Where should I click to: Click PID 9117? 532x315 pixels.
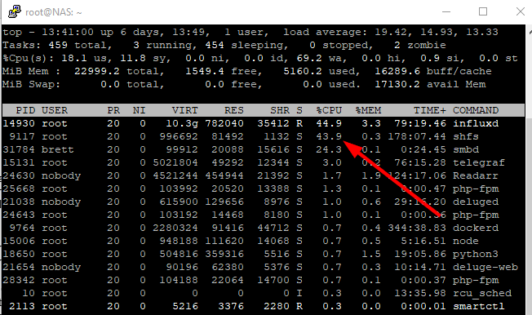pos(22,136)
